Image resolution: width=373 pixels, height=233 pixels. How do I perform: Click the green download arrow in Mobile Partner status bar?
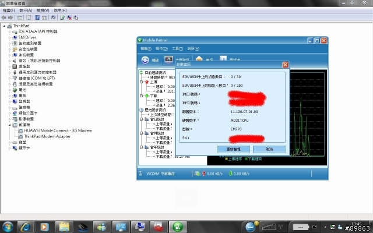click(230, 174)
